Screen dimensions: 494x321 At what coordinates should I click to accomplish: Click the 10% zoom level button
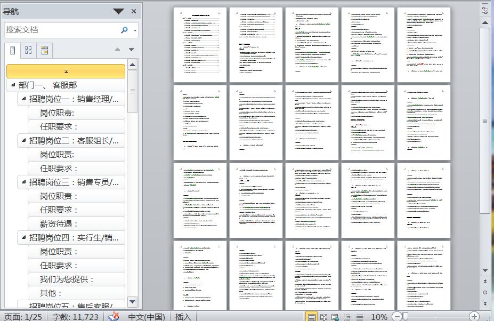tap(379, 317)
